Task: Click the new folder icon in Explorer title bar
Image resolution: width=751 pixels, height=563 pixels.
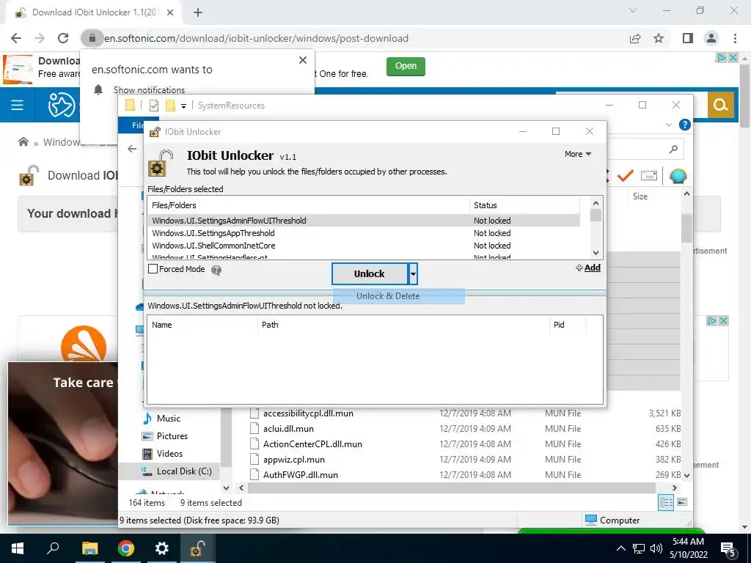Action: (x=170, y=106)
